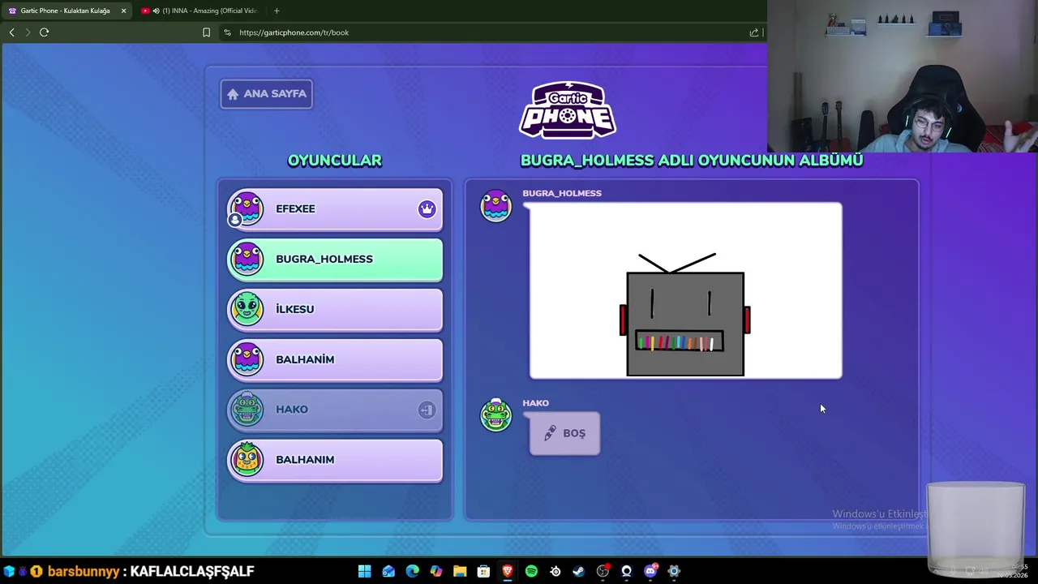
Task: Open the Windows Start menu
Action: [365, 571]
